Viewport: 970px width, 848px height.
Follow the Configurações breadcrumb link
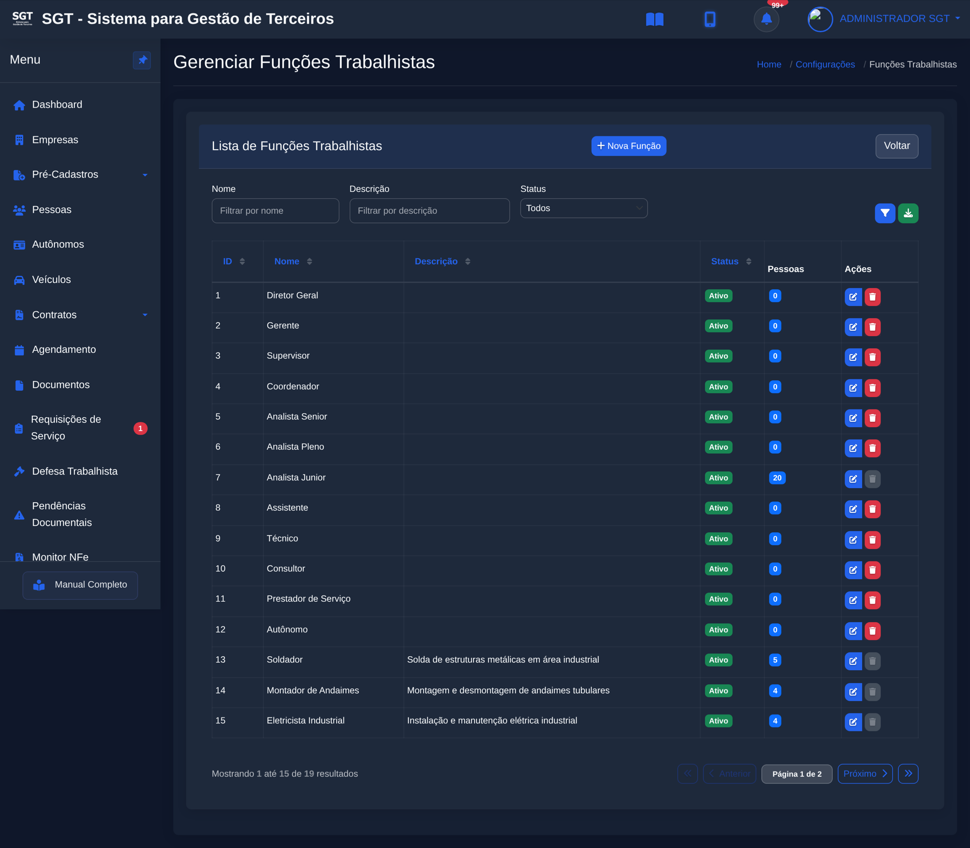(x=825, y=65)
